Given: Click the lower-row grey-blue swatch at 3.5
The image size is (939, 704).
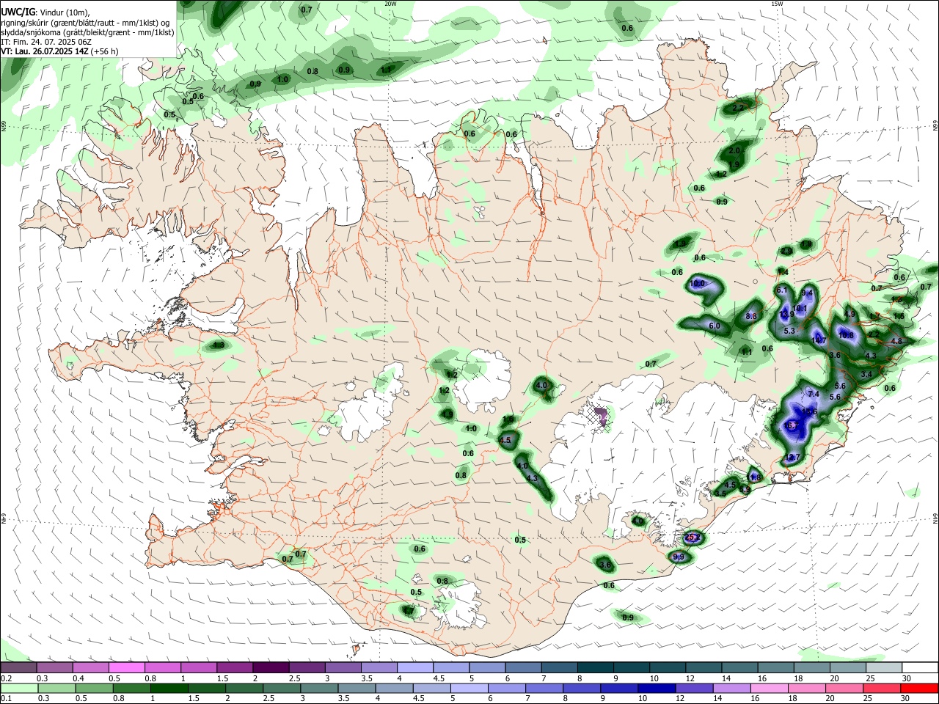Looking at the screenshot, I should (357, 688).
